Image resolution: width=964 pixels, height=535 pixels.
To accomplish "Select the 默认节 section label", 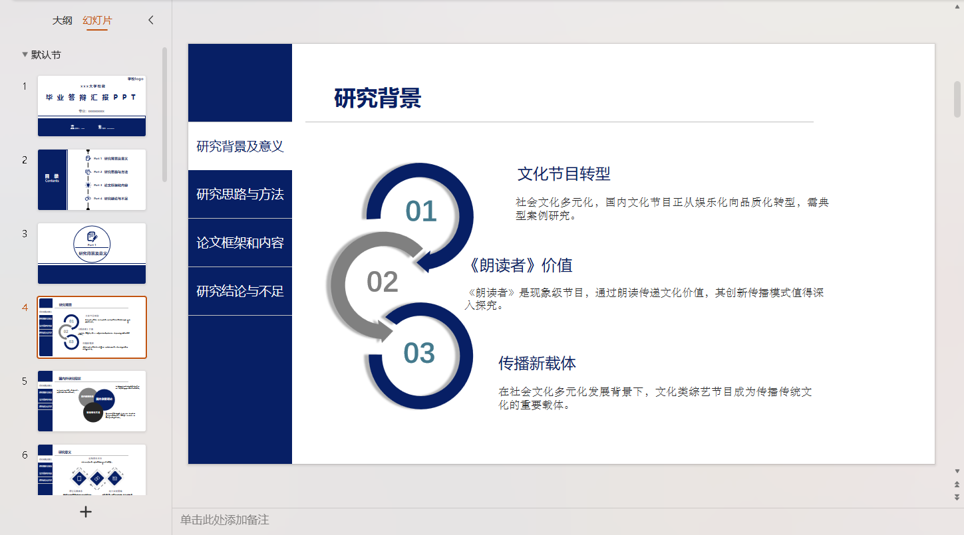I will 46,55.
